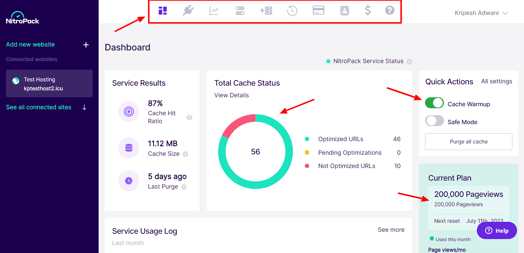
Task: Click the question mark help icon
Action: point(390,11)
